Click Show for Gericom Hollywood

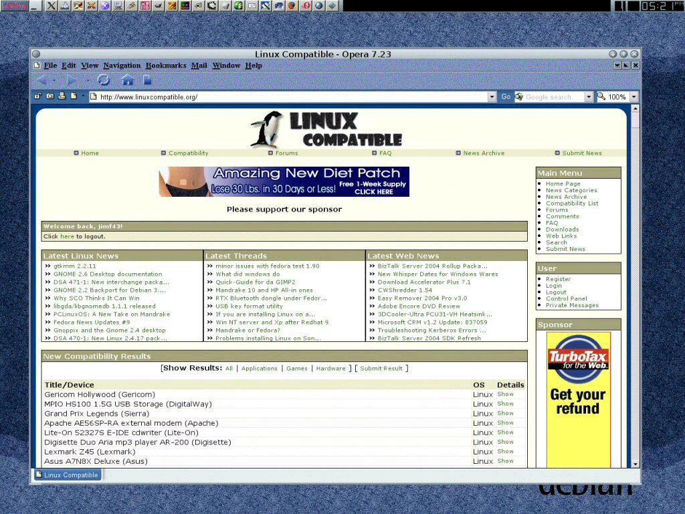click(505, 394)
